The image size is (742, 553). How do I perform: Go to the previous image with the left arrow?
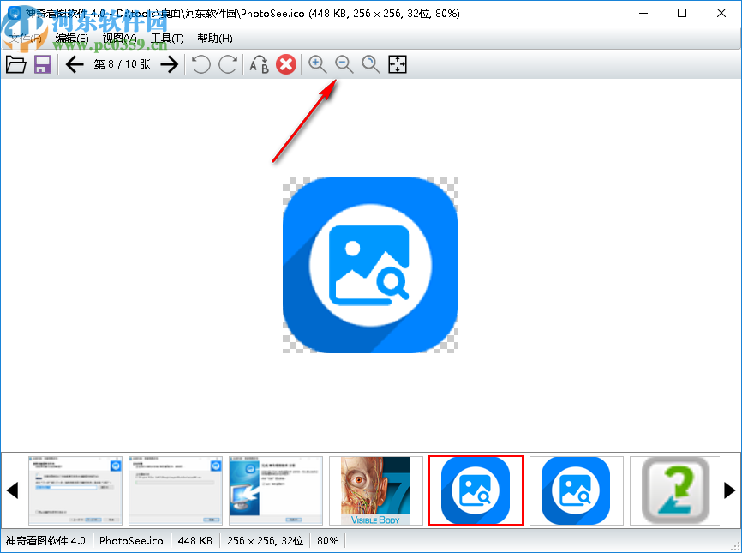pos(75,64)
